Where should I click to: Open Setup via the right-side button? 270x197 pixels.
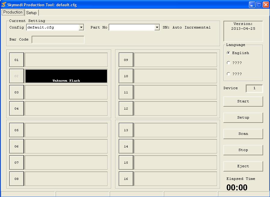[243, 117]
